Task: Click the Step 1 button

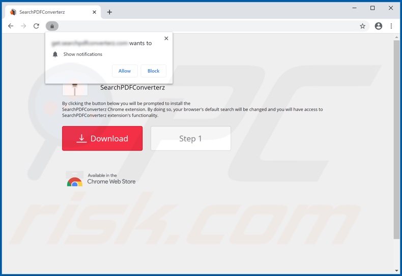Action: pyautogui.click(x=190, y=138)
